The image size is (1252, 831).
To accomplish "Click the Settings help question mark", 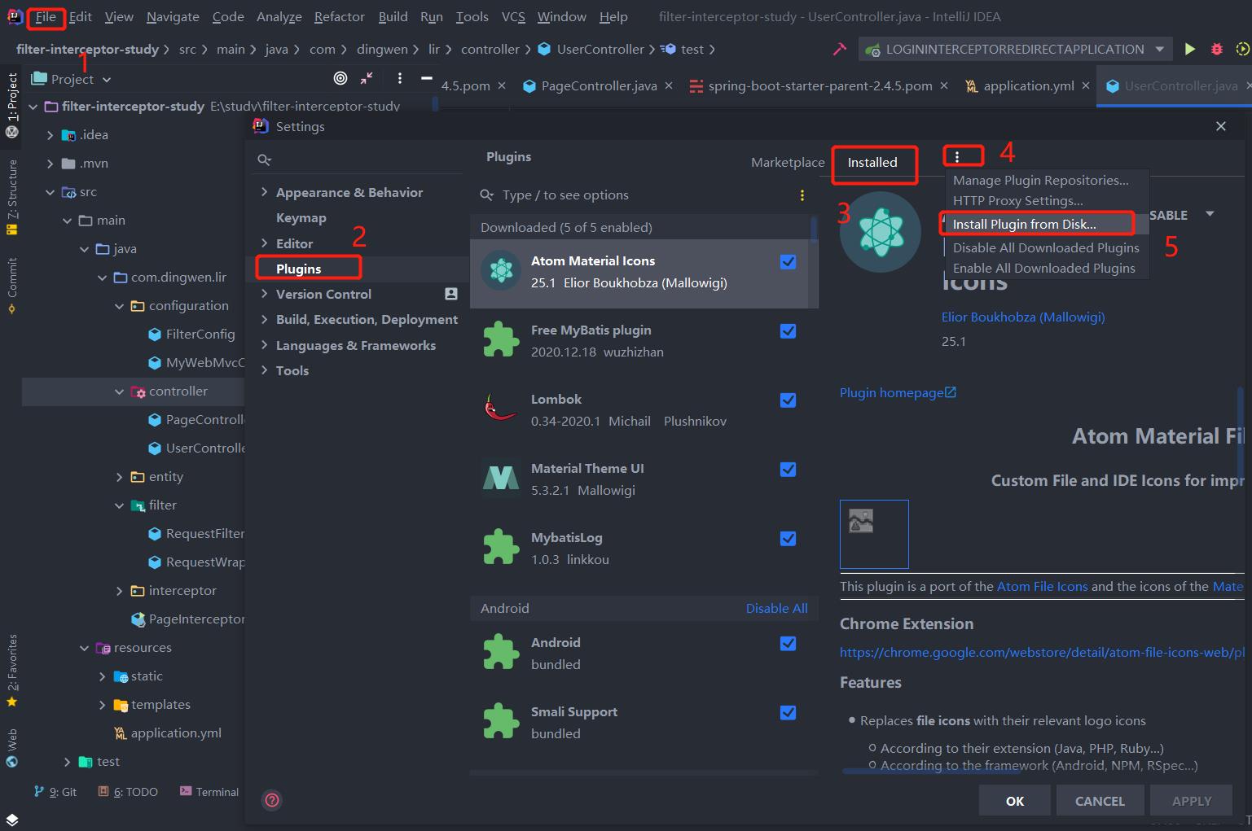I will [x=272, y=800].
